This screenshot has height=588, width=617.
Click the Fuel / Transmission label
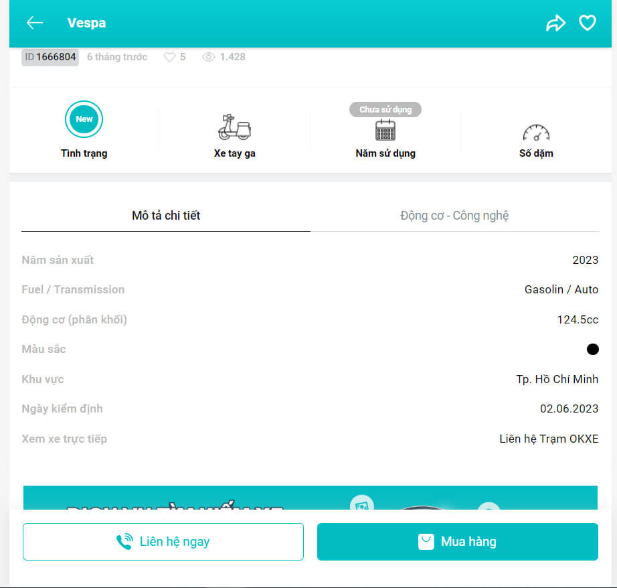click(x=73, y=289)
